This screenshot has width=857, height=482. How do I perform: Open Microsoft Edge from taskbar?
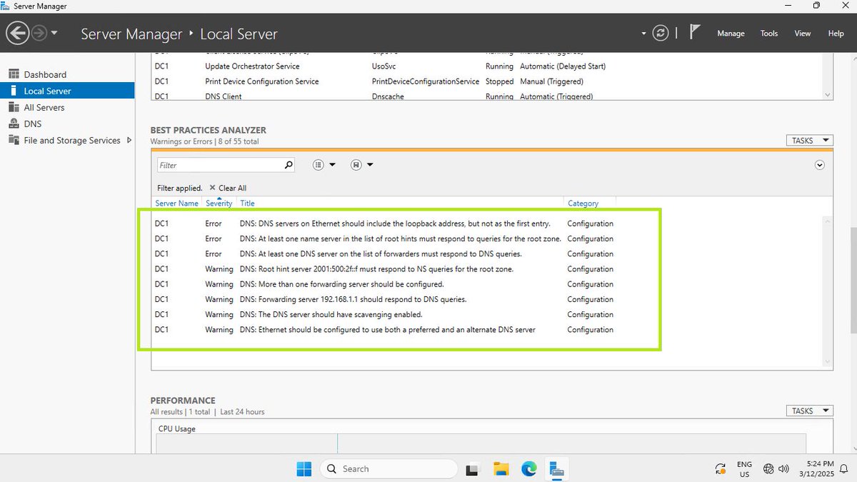tap(529, 469)
